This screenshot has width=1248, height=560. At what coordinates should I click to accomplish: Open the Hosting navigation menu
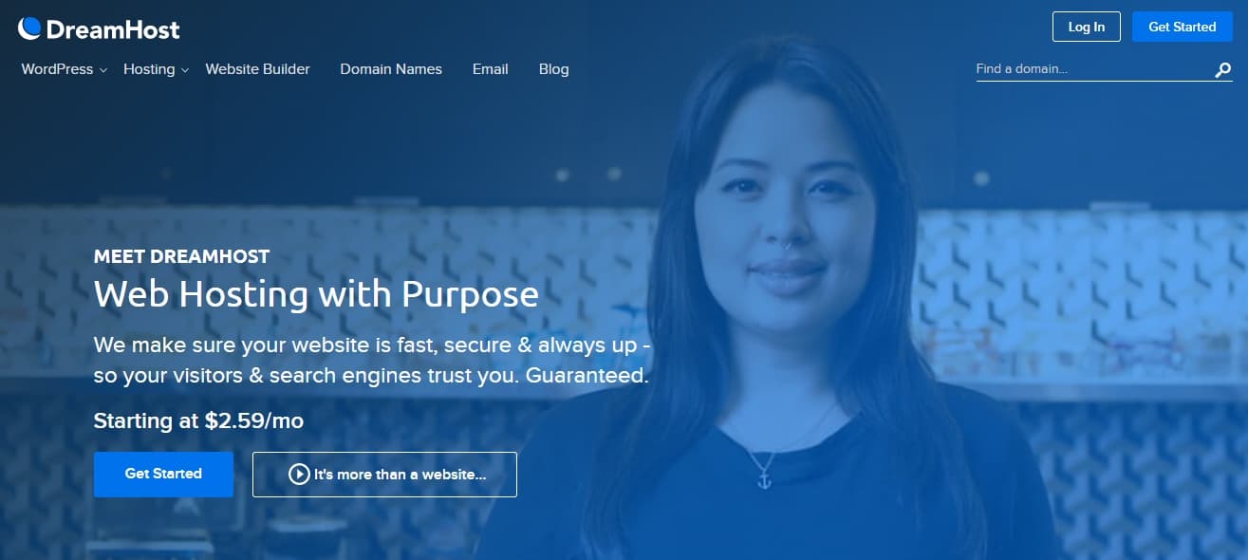tap(149, 69)
